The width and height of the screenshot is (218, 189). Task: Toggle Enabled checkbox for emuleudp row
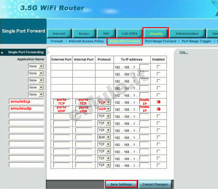coord(158,109)
